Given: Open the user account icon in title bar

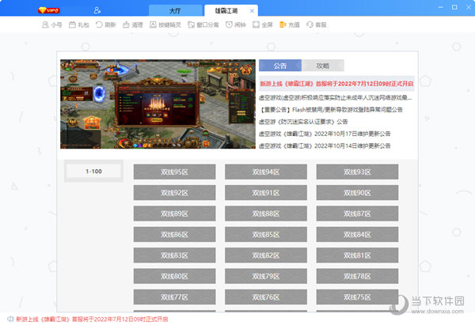Looking at the screenshot, I should pyautogui.click(x=97, y=10).
